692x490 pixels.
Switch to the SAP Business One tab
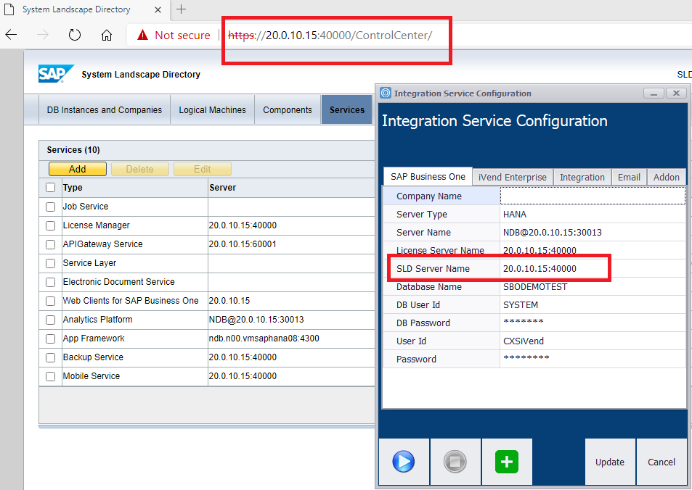428,177
